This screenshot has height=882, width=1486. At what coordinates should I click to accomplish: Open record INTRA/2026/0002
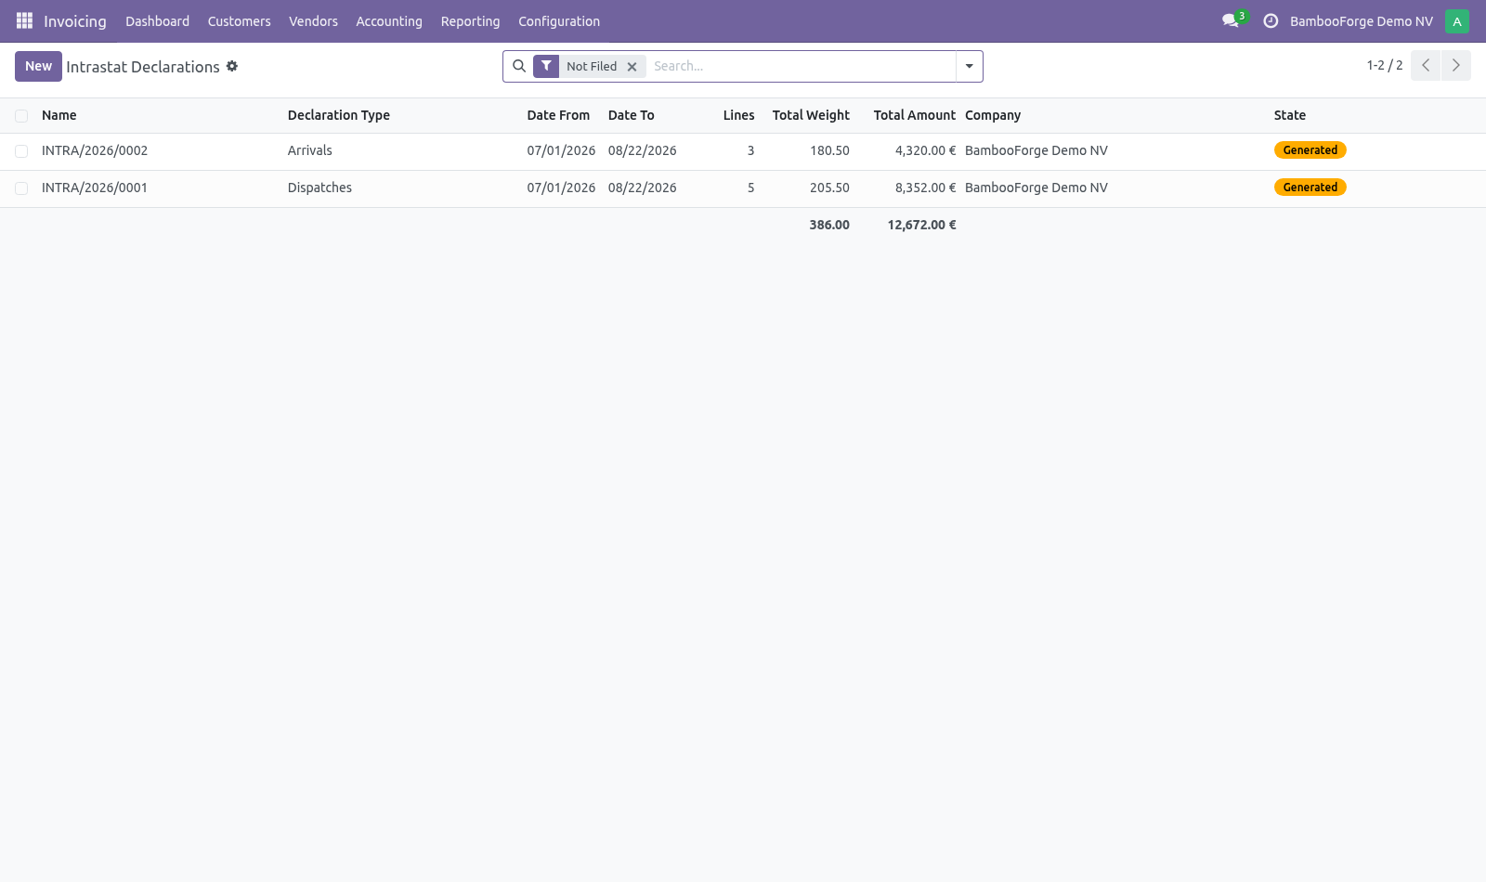coord(95,150)
